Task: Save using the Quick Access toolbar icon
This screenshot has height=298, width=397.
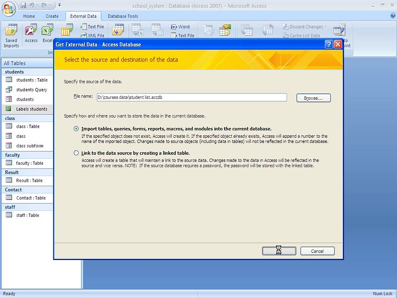Action: coord(23,5)
